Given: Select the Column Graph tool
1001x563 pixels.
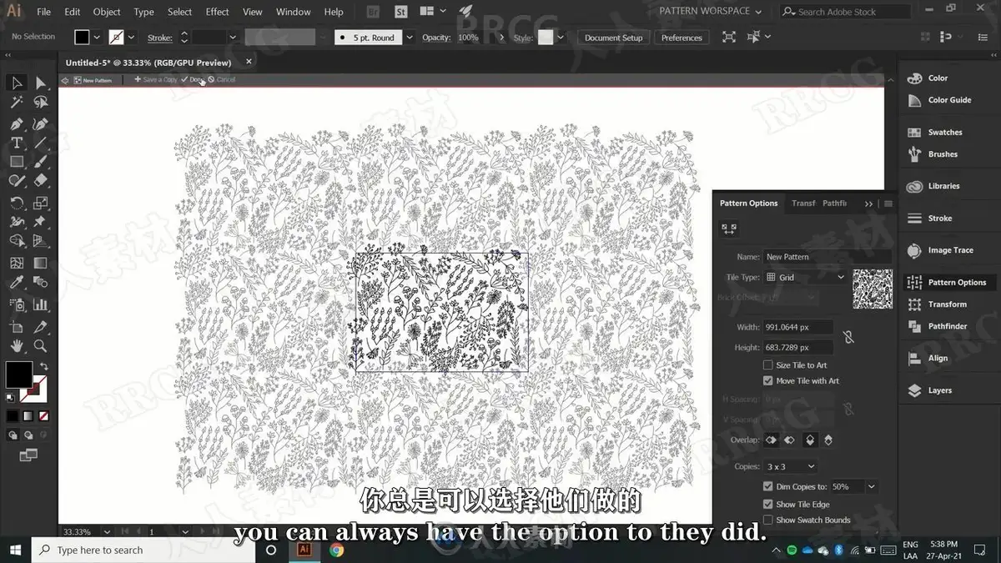Looking at the screenshot, I should pyautogui.click(x=41, y=304).
